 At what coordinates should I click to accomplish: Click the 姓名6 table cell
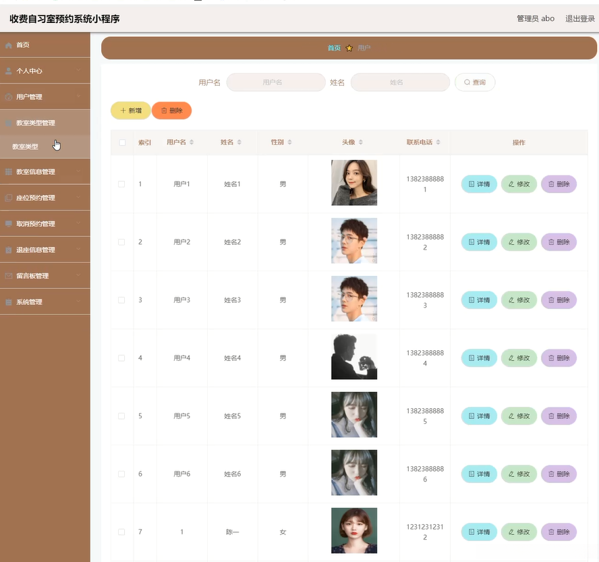click(x=232, y=474)
